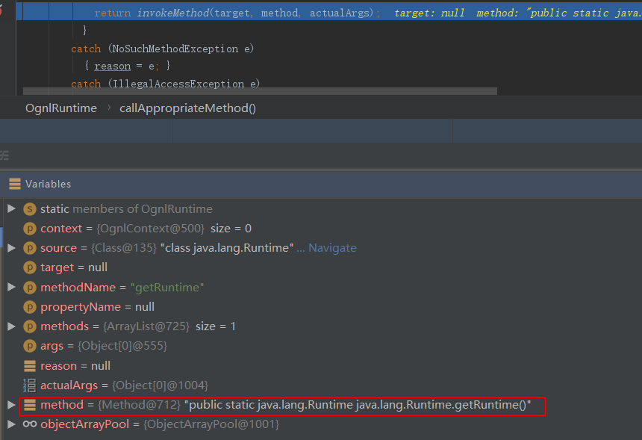Viewport: 642px width, 440px height.
Task: Click the field icon beside reason variable
Action: click(30, 366)
